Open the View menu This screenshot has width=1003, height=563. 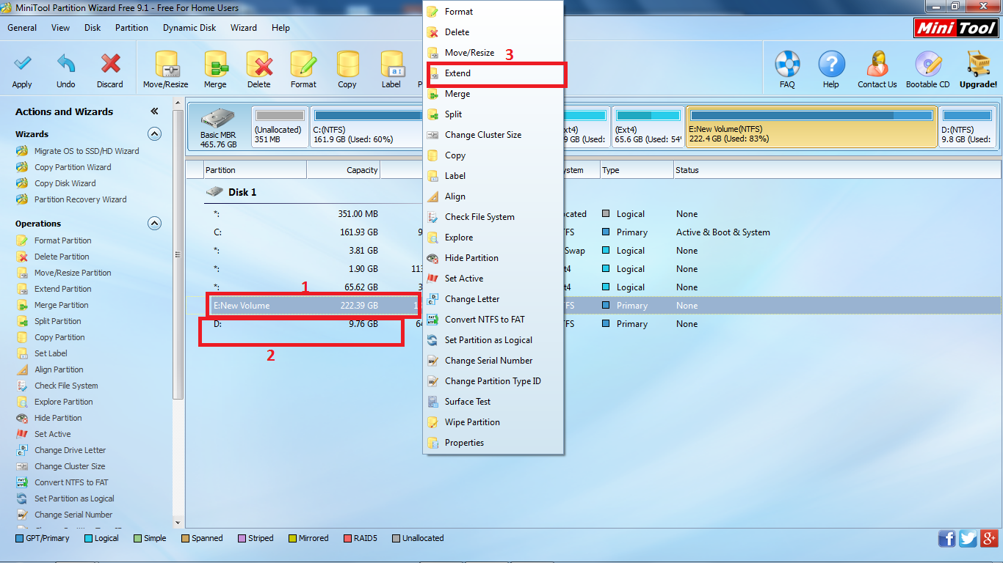pyautogui.click(x=61, y=28)
